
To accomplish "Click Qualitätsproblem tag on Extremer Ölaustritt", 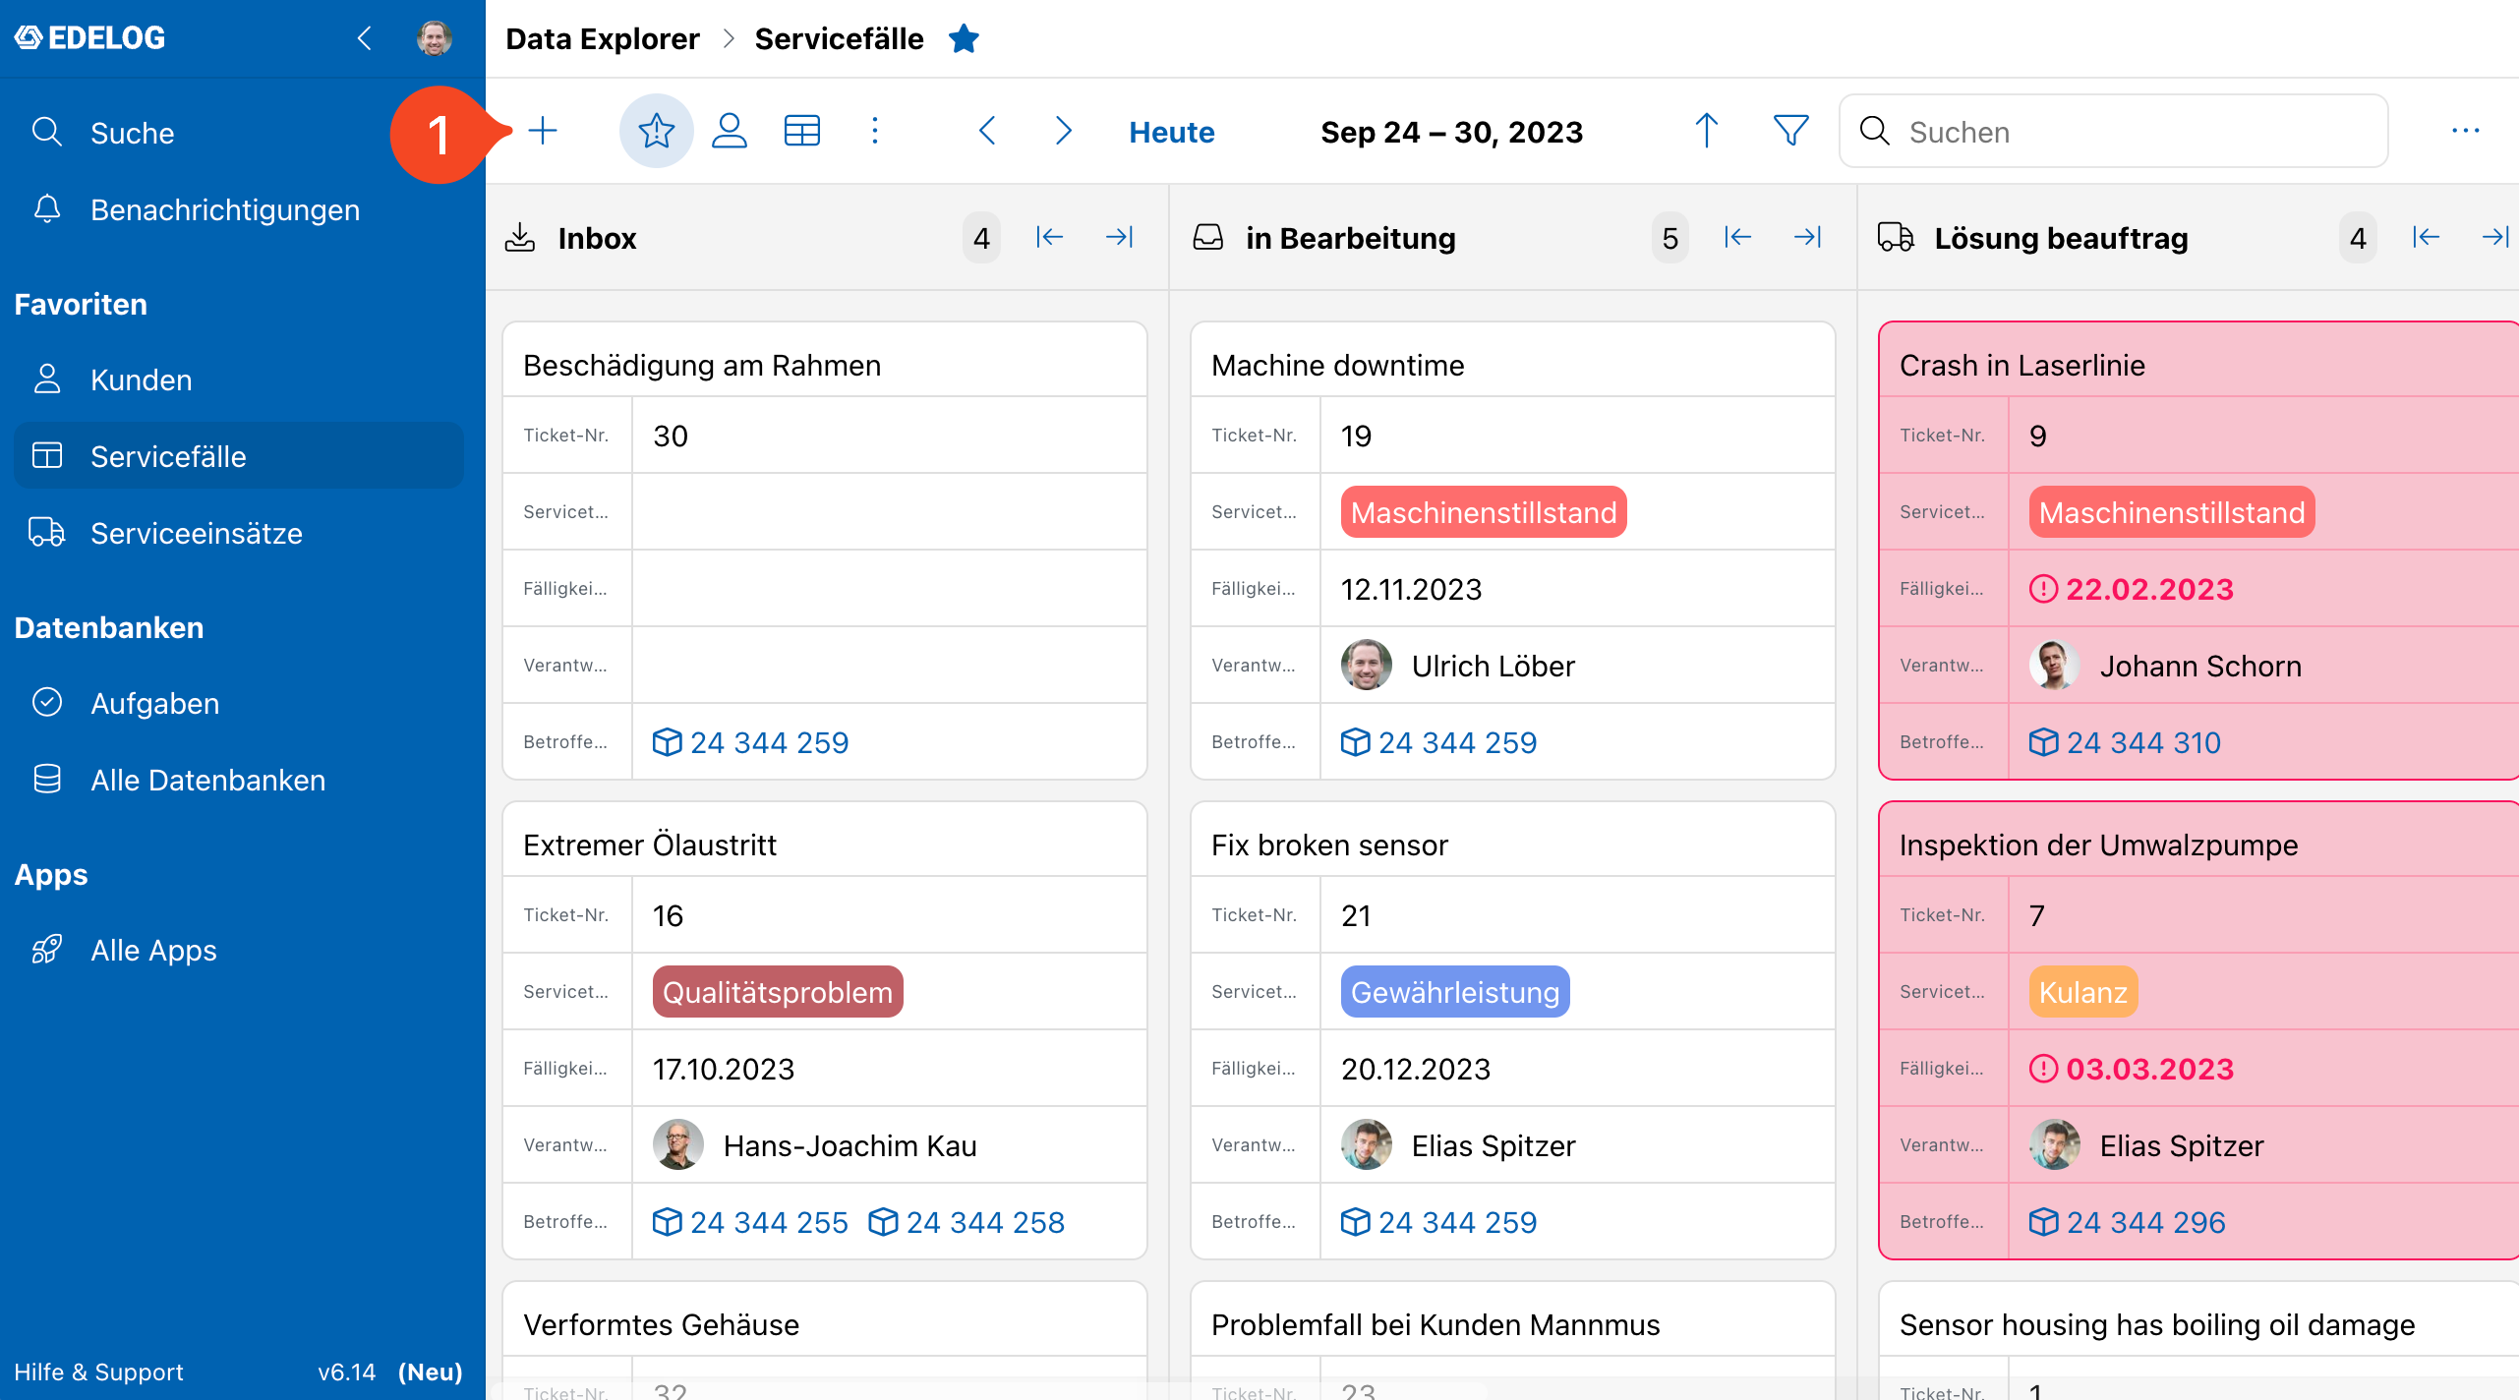I will tap(778, 992).
